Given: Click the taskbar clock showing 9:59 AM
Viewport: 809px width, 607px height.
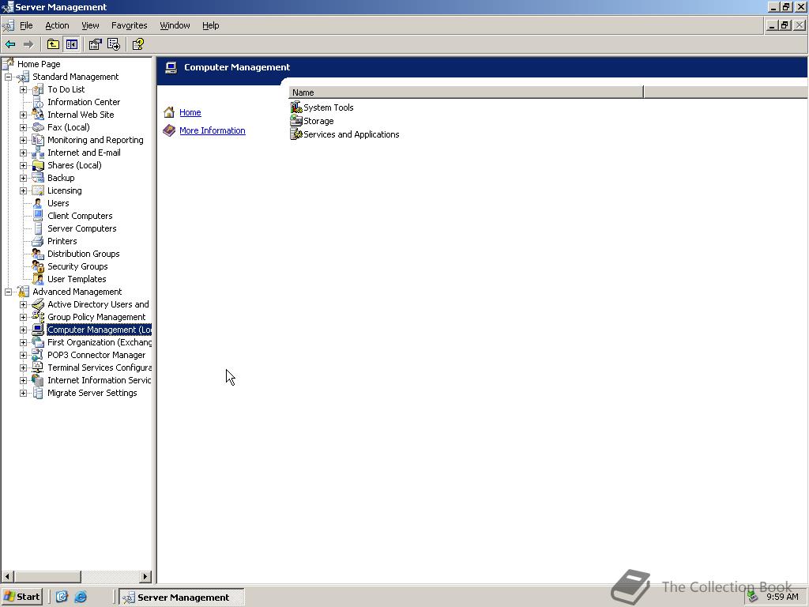Looking at the screenshot, I should [x=782, y=597].
